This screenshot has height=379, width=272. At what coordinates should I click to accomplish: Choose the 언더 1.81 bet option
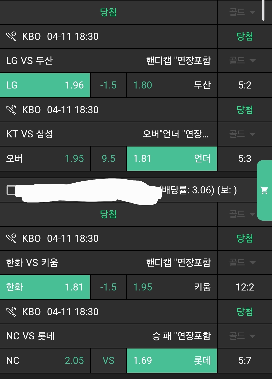pos(172,159)
